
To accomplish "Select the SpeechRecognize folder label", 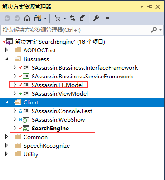I will pyautogui.click(x=47, y=146).
